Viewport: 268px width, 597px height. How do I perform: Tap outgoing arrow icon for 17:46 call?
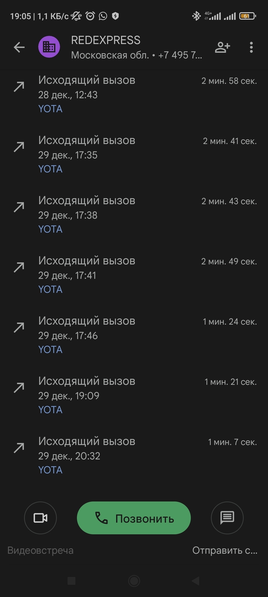(x=19, y=327)
